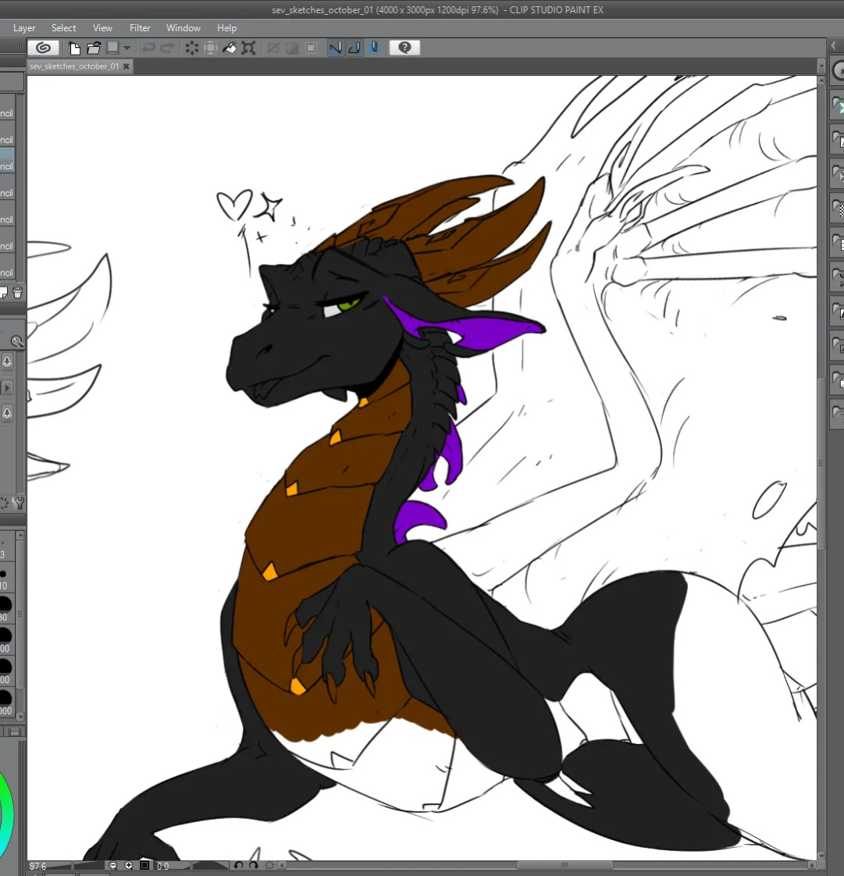Open the Window menu

click(183, 28)
